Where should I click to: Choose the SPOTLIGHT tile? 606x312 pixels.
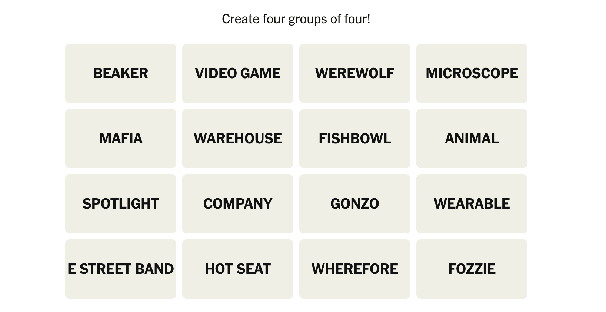[x=121, y=204]
